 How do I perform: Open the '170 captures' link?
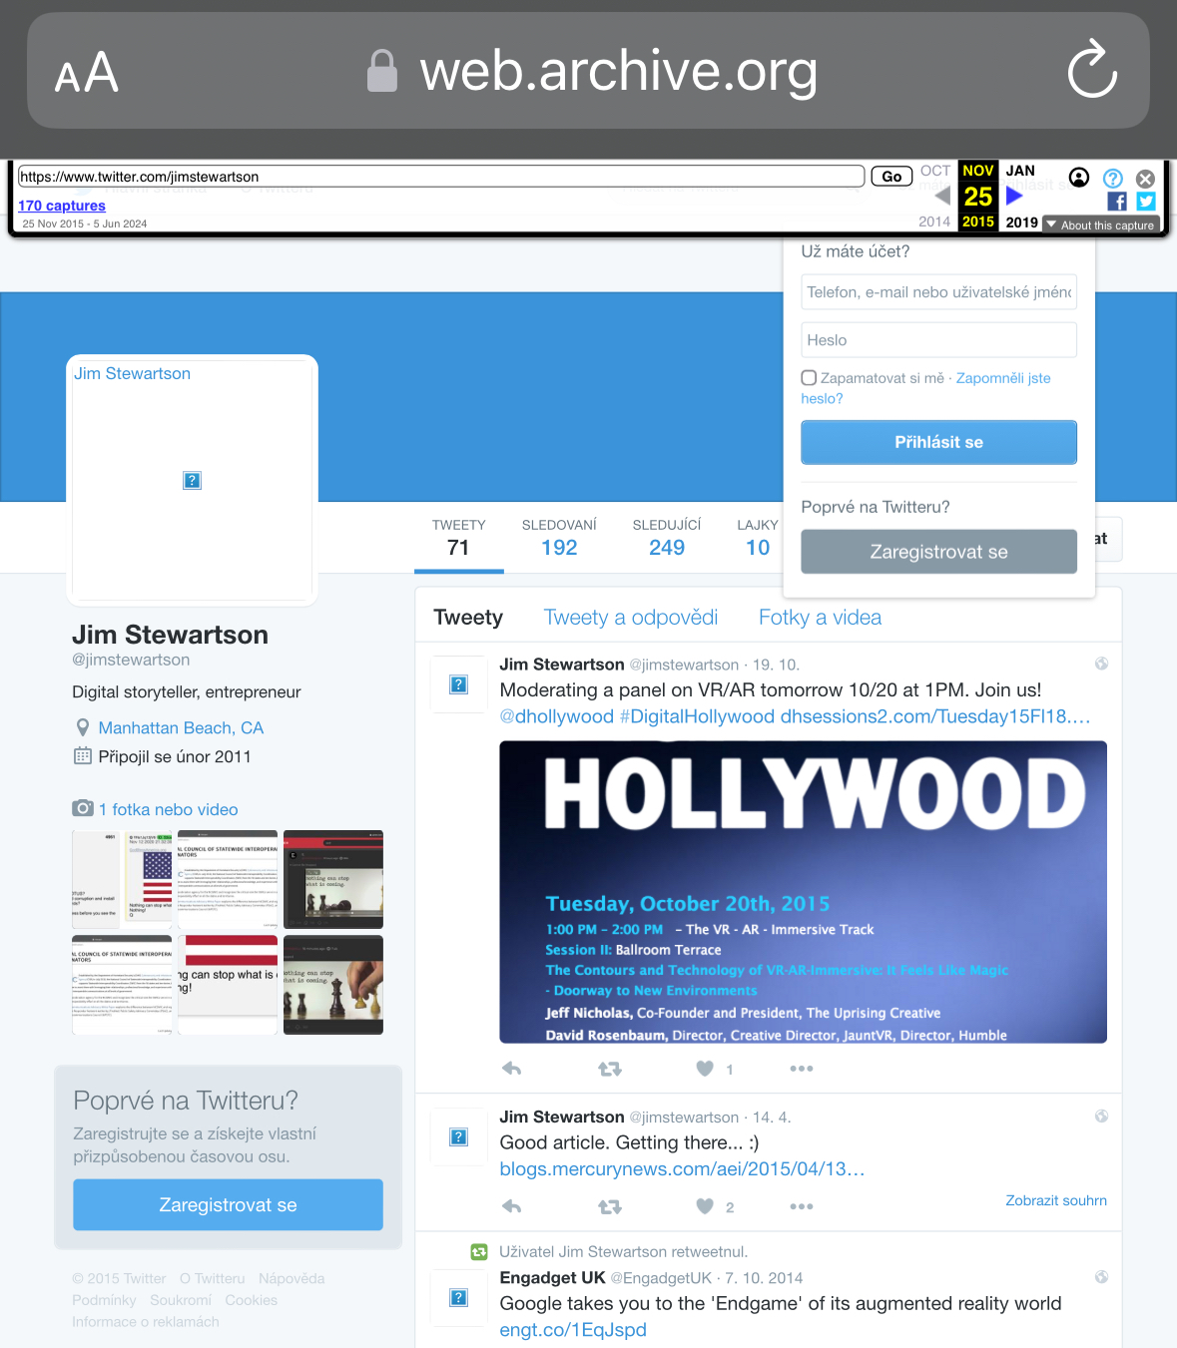62,206
